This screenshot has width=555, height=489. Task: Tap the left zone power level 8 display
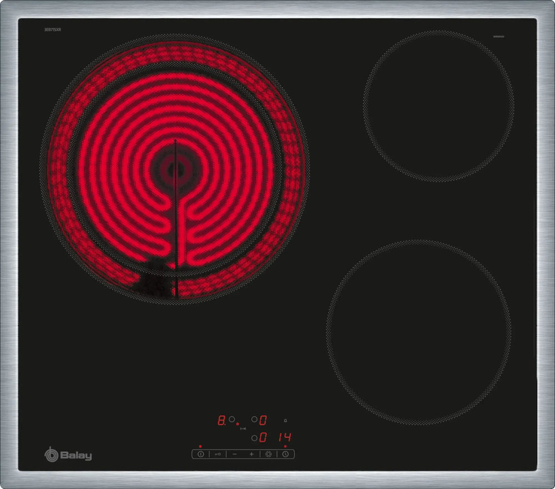click(x=221, y=421)
